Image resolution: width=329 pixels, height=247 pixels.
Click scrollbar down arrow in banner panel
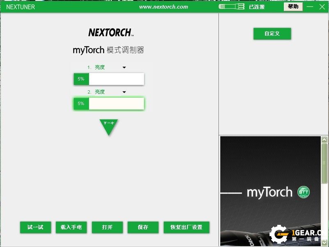coord(324,242)
